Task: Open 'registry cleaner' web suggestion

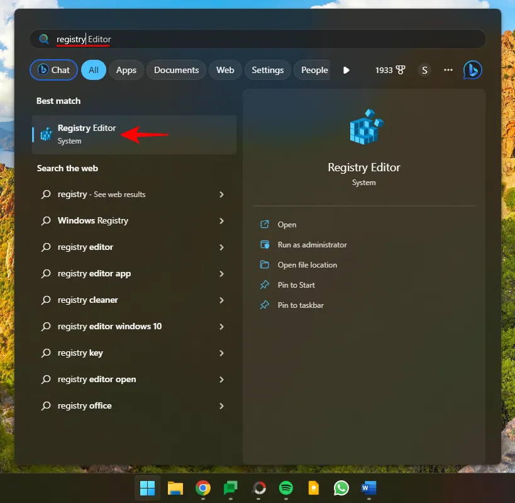Action: pos(135,300)
